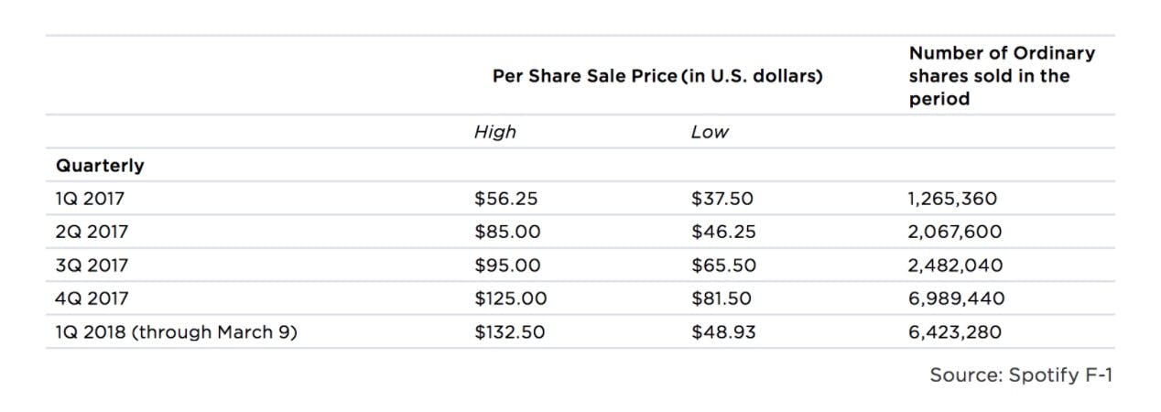
Task: Click the 1Q 2018 (through March 9) label
Action: (x=177, y=332)
